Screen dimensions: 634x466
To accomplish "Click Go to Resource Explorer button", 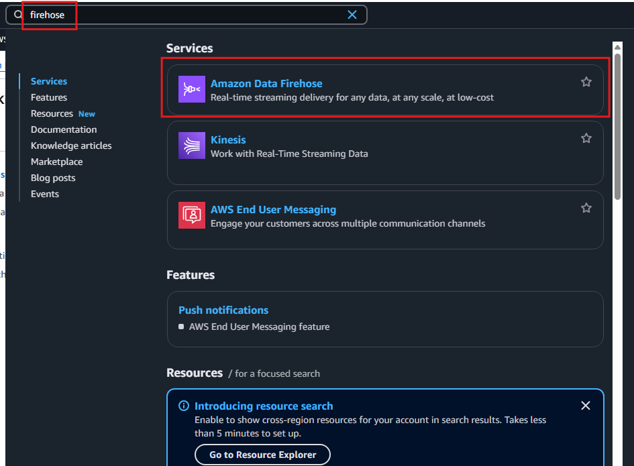I will click(262, 455).
